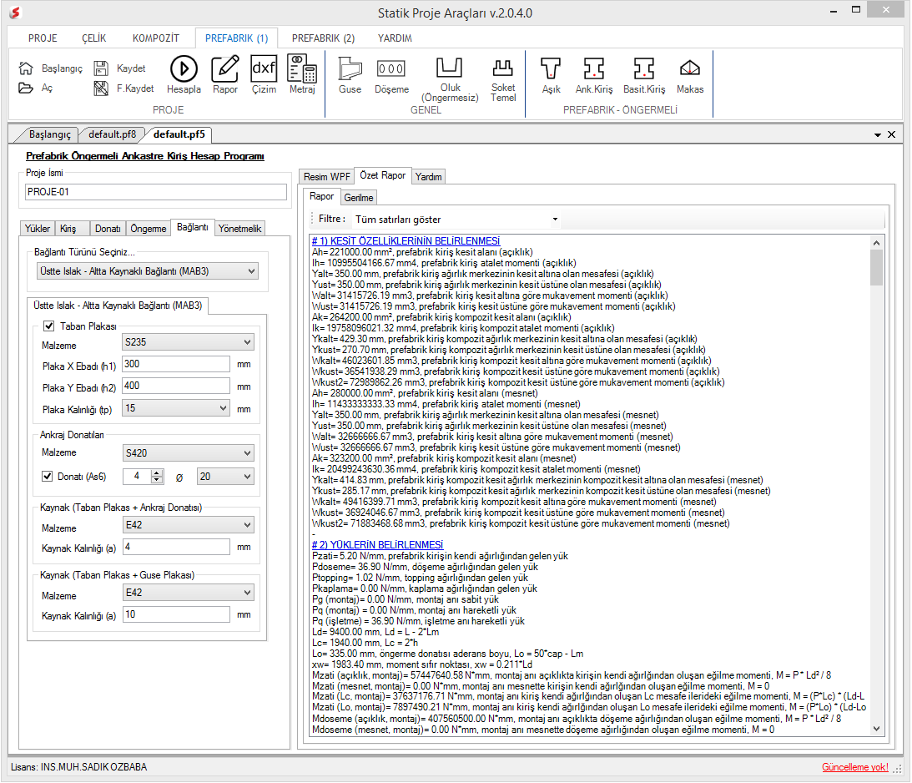The height and width of the screenshot is (783, 912).
Task: Select the Ank.Kiriş beam tool
Action: pos(594,74)
